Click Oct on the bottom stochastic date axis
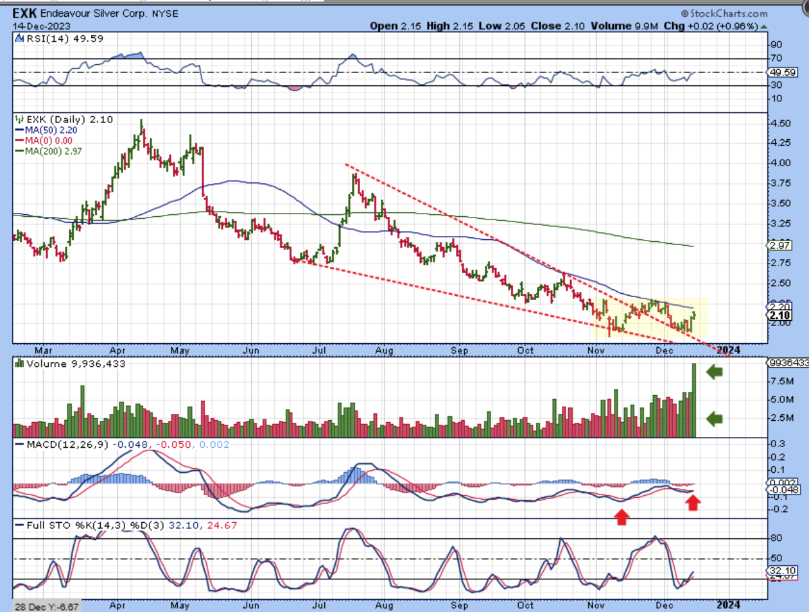This screenshot has width=809, height=612. (525, 605)
